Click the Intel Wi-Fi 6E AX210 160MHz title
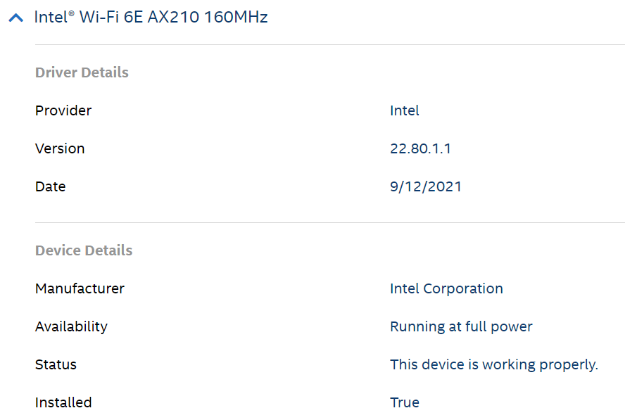 [x=149, y=16]
